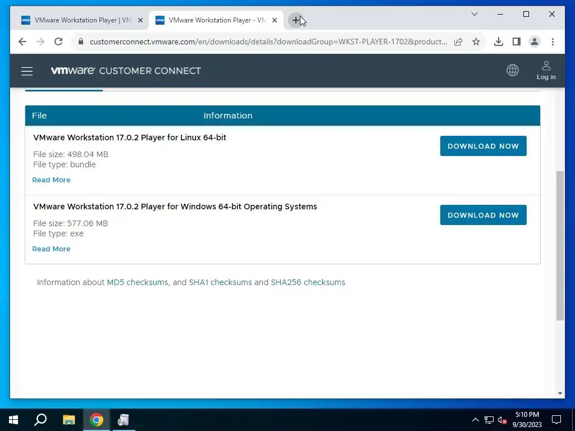Screen dimensions: 575x431
Task: Open the SHA256 checksums link
Action: 308,282
